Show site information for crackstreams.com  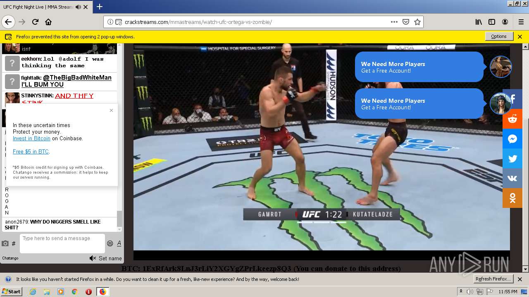pos(110,22)
